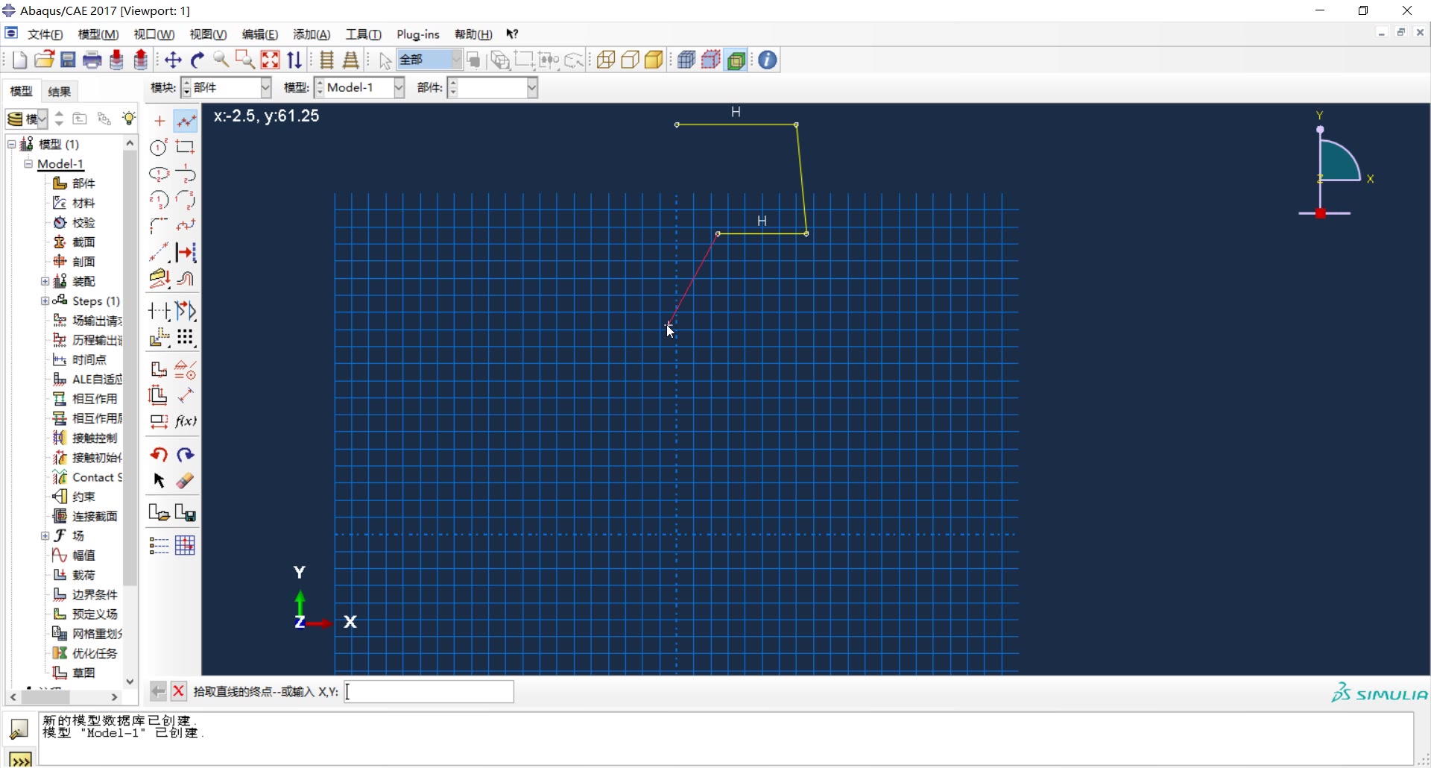Viewport: 1431px width, 768px height.
Task: Expand the Steps (1) node
Action: [x=45, y=301]
